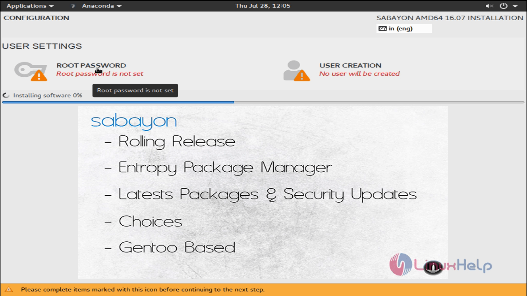The image size is (527, 296).
Task: Open the USER CREATION setting
Action: [350, 65]
